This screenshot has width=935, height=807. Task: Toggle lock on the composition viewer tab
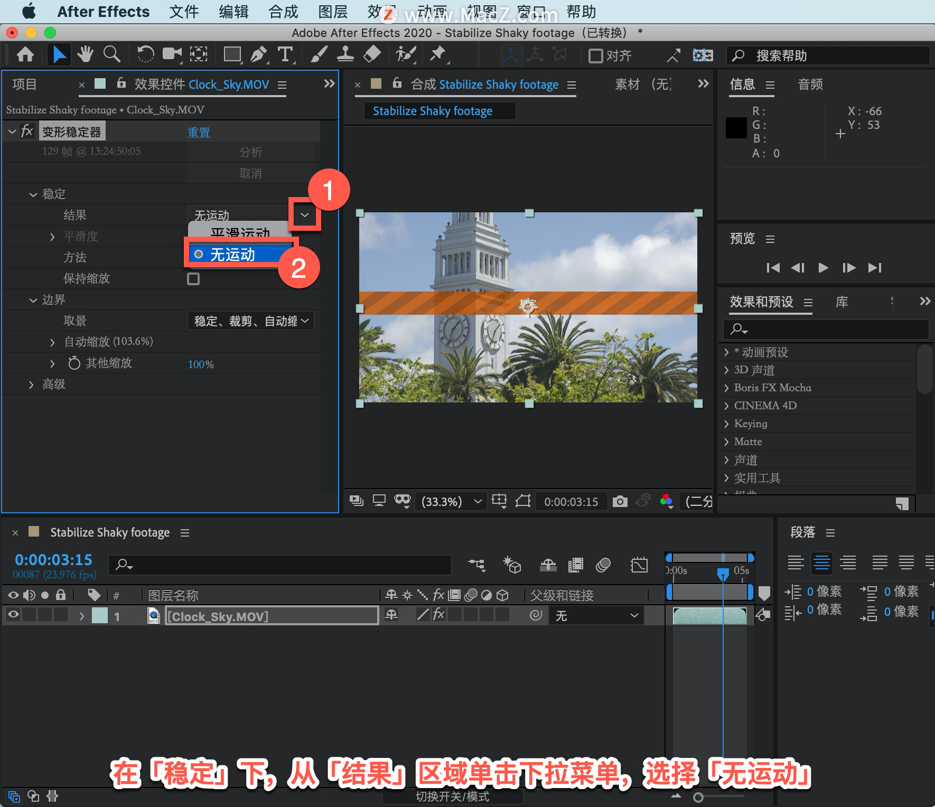click(x=397, y=83)
